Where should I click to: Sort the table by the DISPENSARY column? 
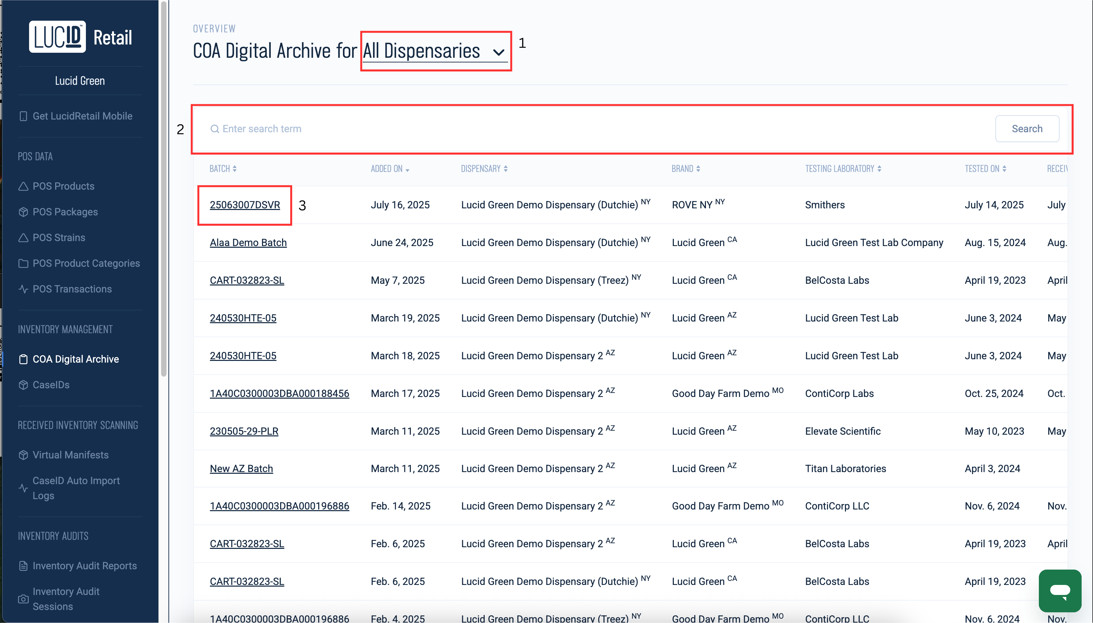484,169
